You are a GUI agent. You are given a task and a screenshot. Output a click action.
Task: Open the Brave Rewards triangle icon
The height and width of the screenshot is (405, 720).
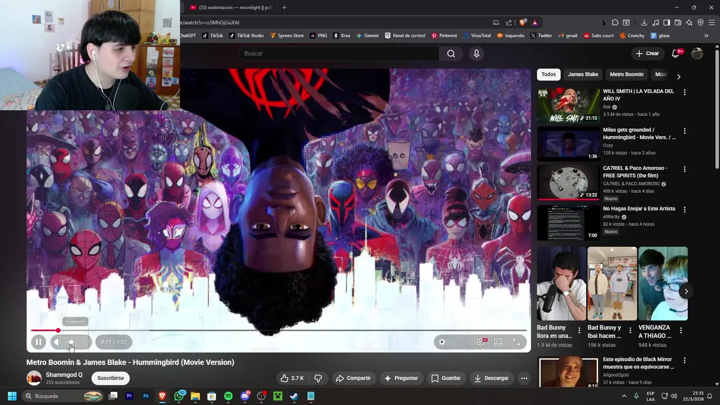pyautogui.click(x=534, y=22)
